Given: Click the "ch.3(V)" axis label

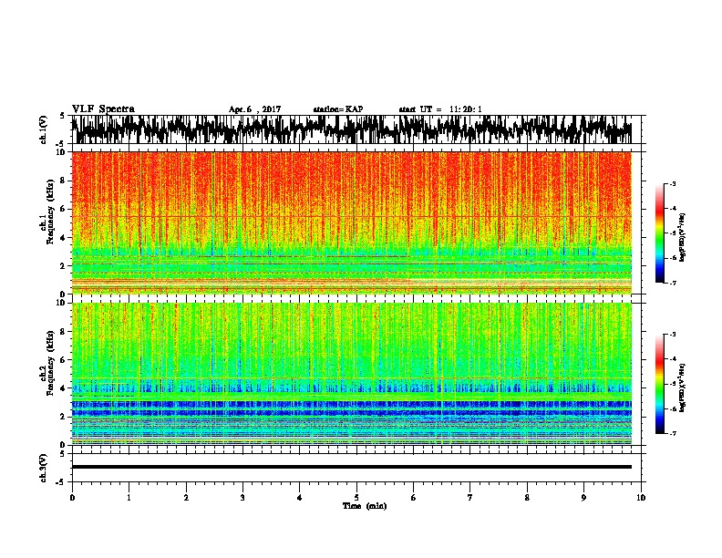Looking at the screenshot, I should point(44,468).
